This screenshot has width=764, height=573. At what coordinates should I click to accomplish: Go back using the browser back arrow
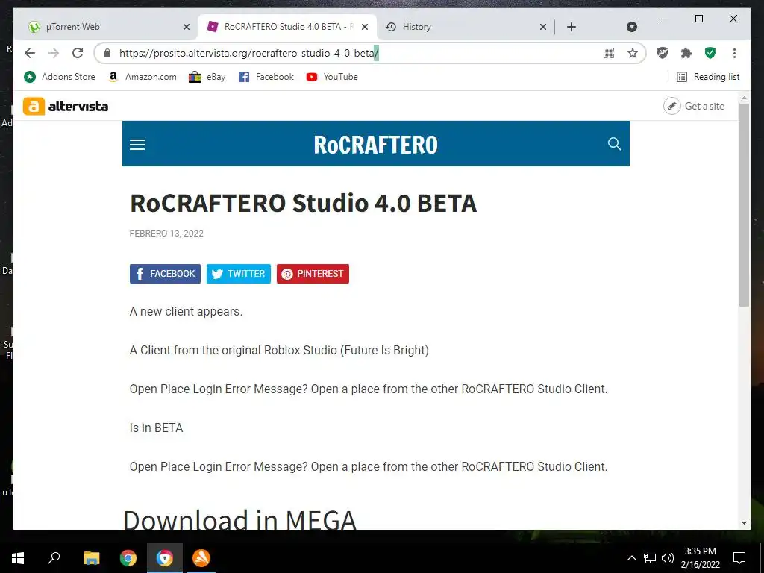pyautogui.click(x=30, y=53)
